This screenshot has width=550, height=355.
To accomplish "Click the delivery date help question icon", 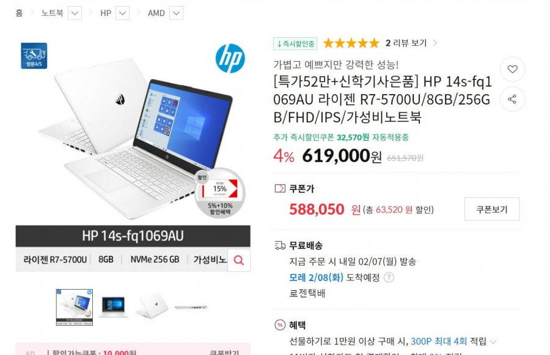I will pos(389,277).
